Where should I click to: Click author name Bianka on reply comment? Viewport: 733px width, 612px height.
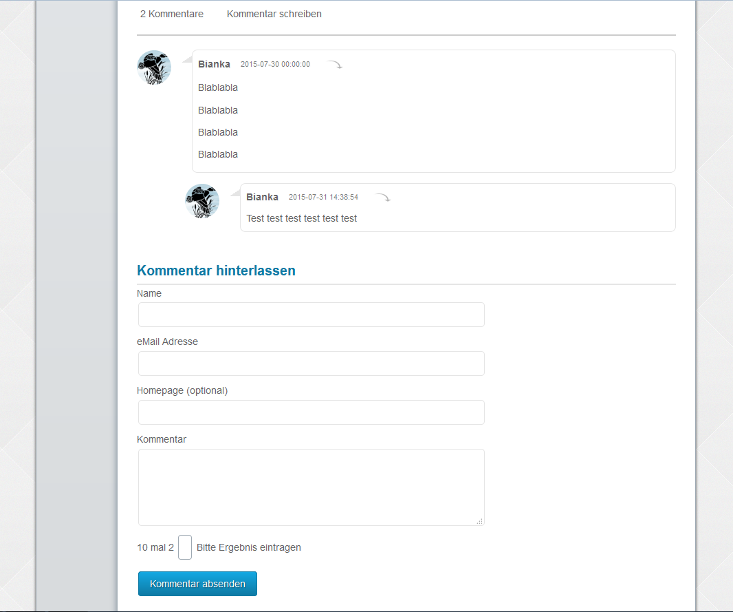262,197
